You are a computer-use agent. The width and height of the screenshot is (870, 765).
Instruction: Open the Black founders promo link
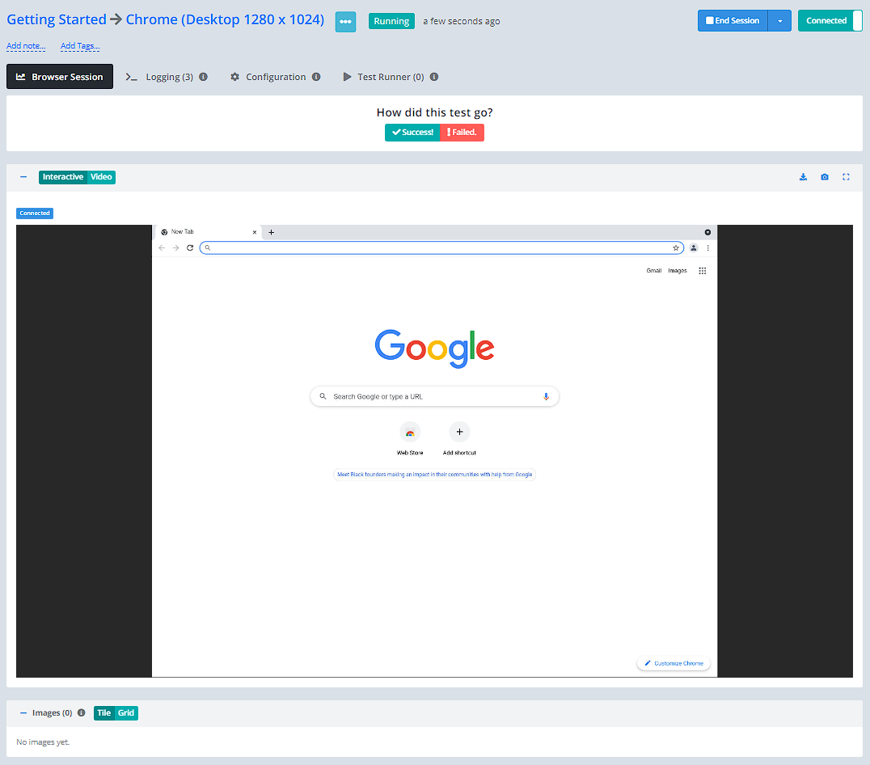pyautogui.click(x=434, y=475)
